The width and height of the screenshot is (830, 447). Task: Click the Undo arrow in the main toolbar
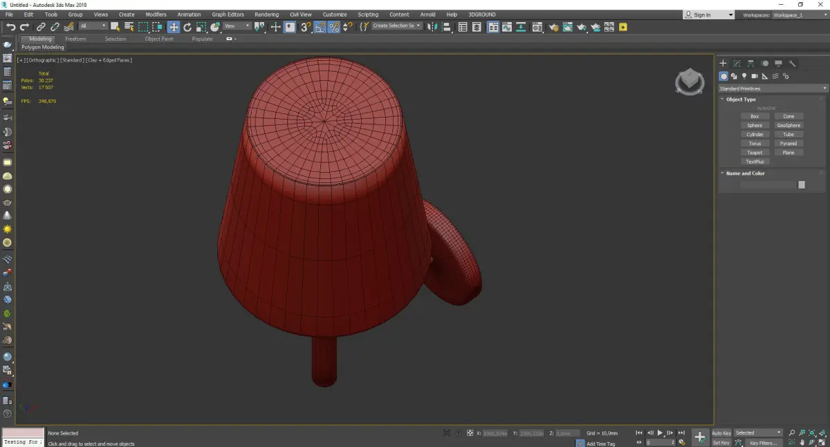pos(10,27)
